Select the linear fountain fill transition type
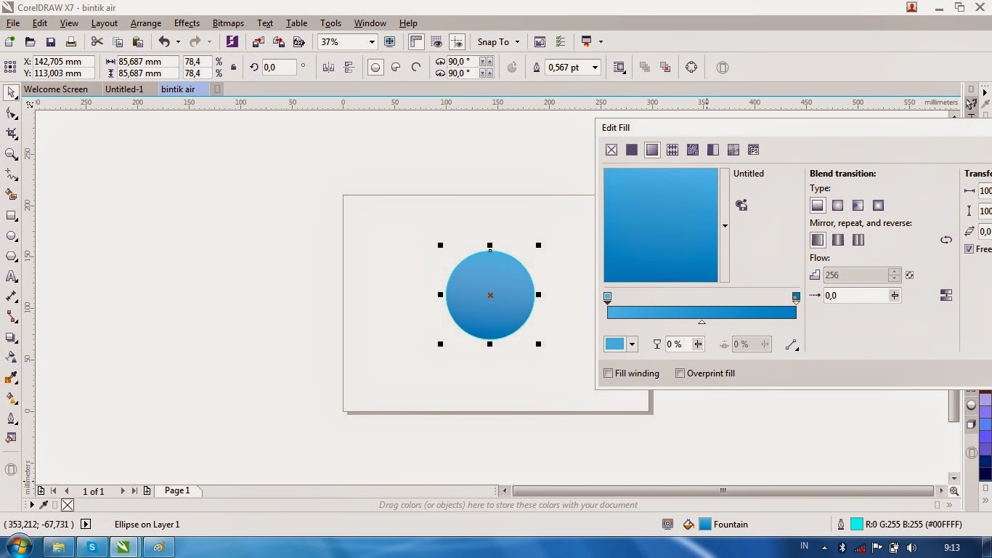 817,205
